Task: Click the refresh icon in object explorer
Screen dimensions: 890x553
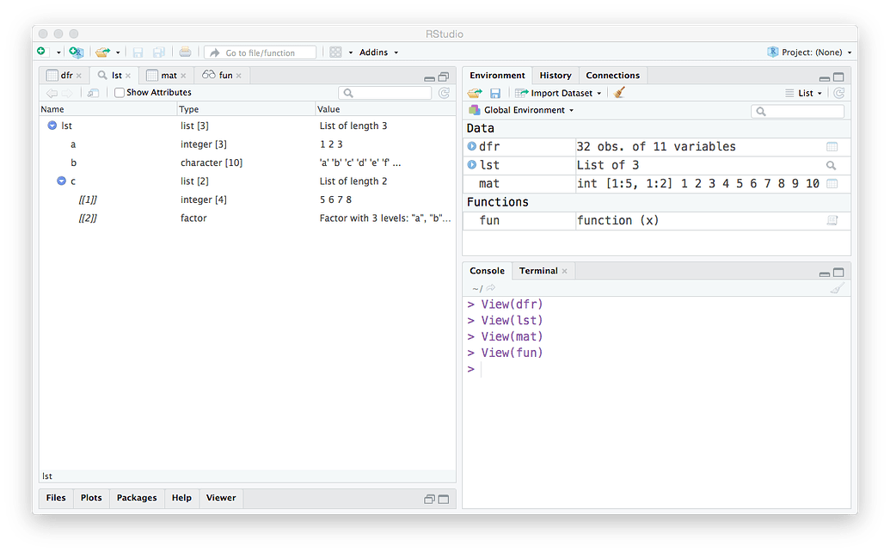Action: pyautogui.click(x=444, y=93)
